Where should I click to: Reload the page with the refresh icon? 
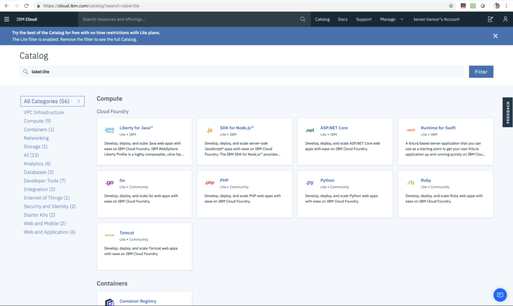26,6
